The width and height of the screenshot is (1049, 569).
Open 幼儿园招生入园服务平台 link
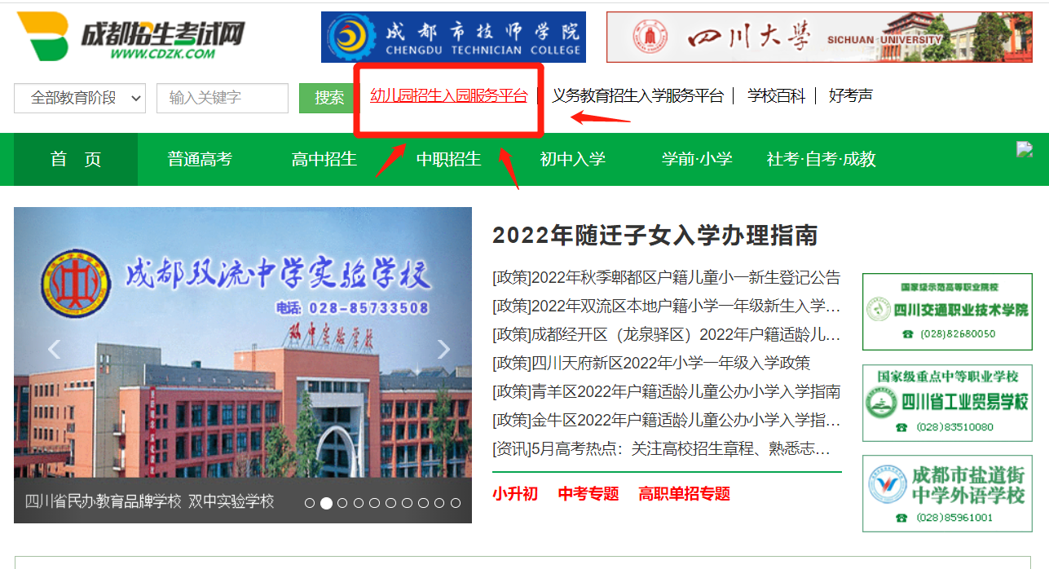pyautogui.click(x=448, y=95)
